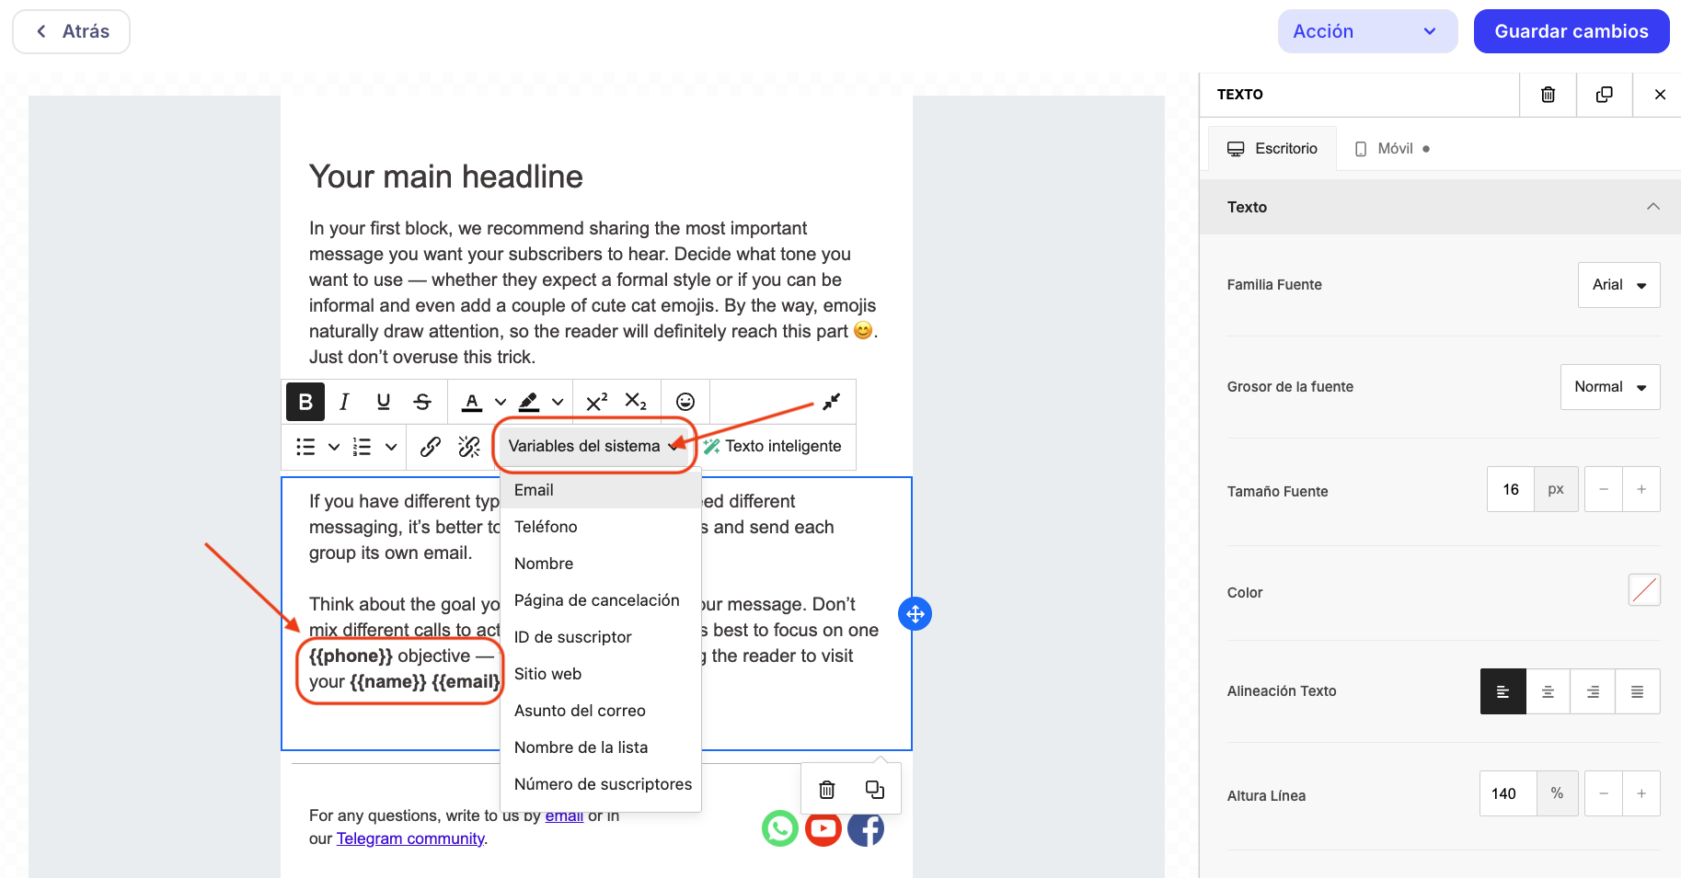This screenshot has height=878, width=1681.
Task: Apply strikethrough formatting
Action: click(422, 402)
